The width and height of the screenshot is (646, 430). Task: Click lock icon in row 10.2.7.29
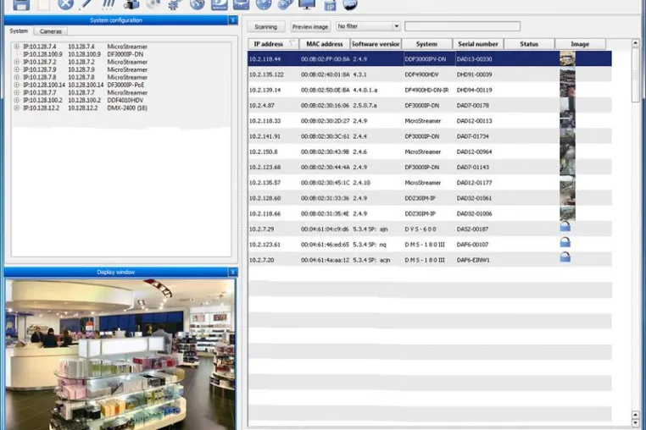(x=565, y=227)
